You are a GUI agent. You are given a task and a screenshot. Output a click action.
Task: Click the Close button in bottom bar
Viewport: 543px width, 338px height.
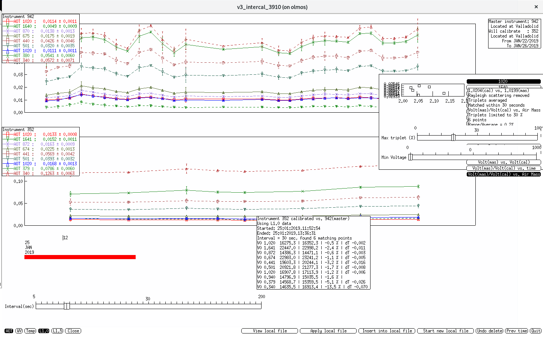tap(73, 331)
